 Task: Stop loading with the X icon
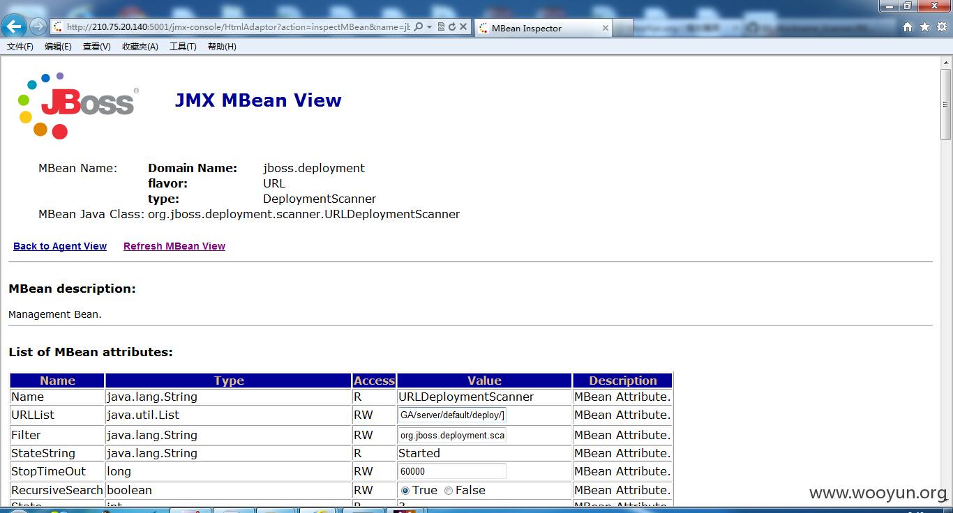[x=463, y=26]
